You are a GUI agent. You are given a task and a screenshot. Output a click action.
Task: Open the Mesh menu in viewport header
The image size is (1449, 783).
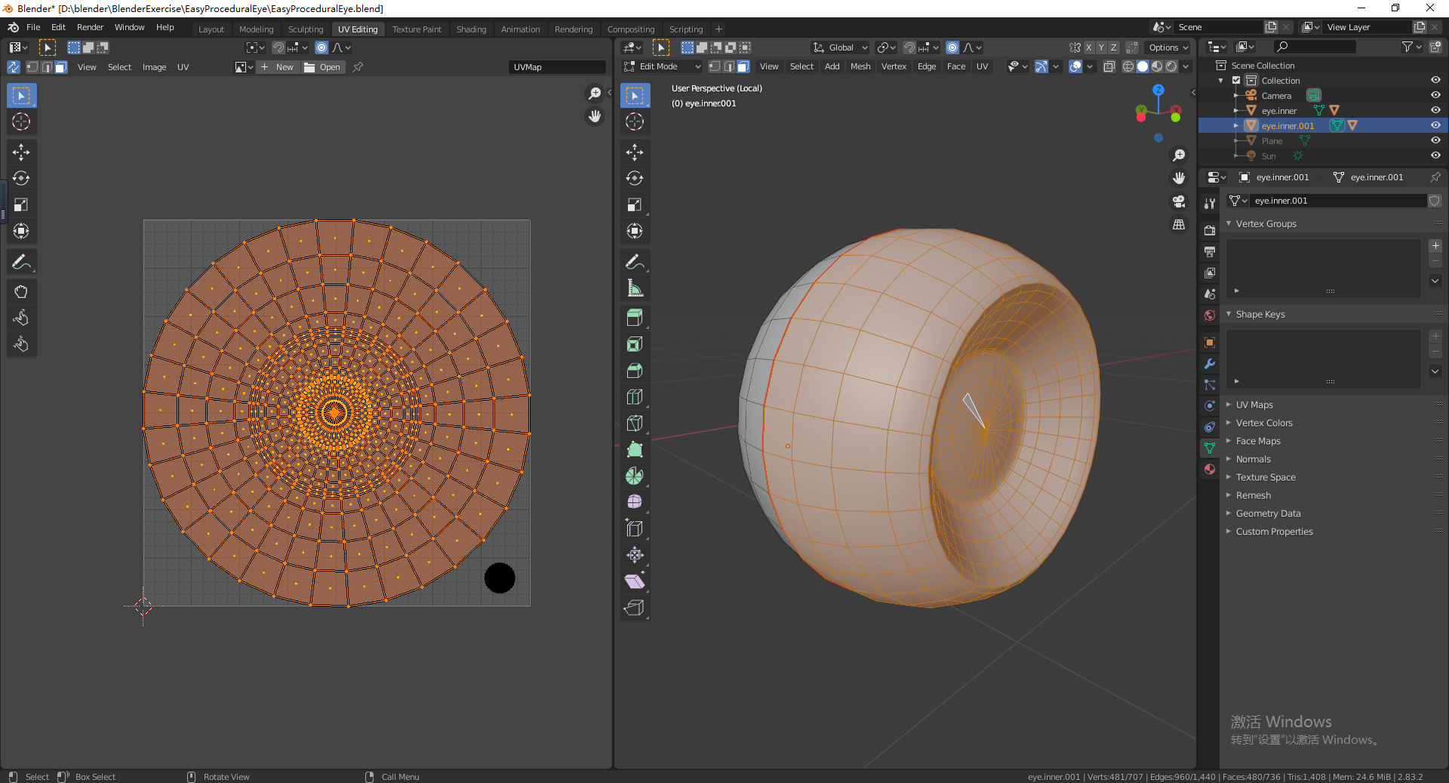tap(860, 67)
